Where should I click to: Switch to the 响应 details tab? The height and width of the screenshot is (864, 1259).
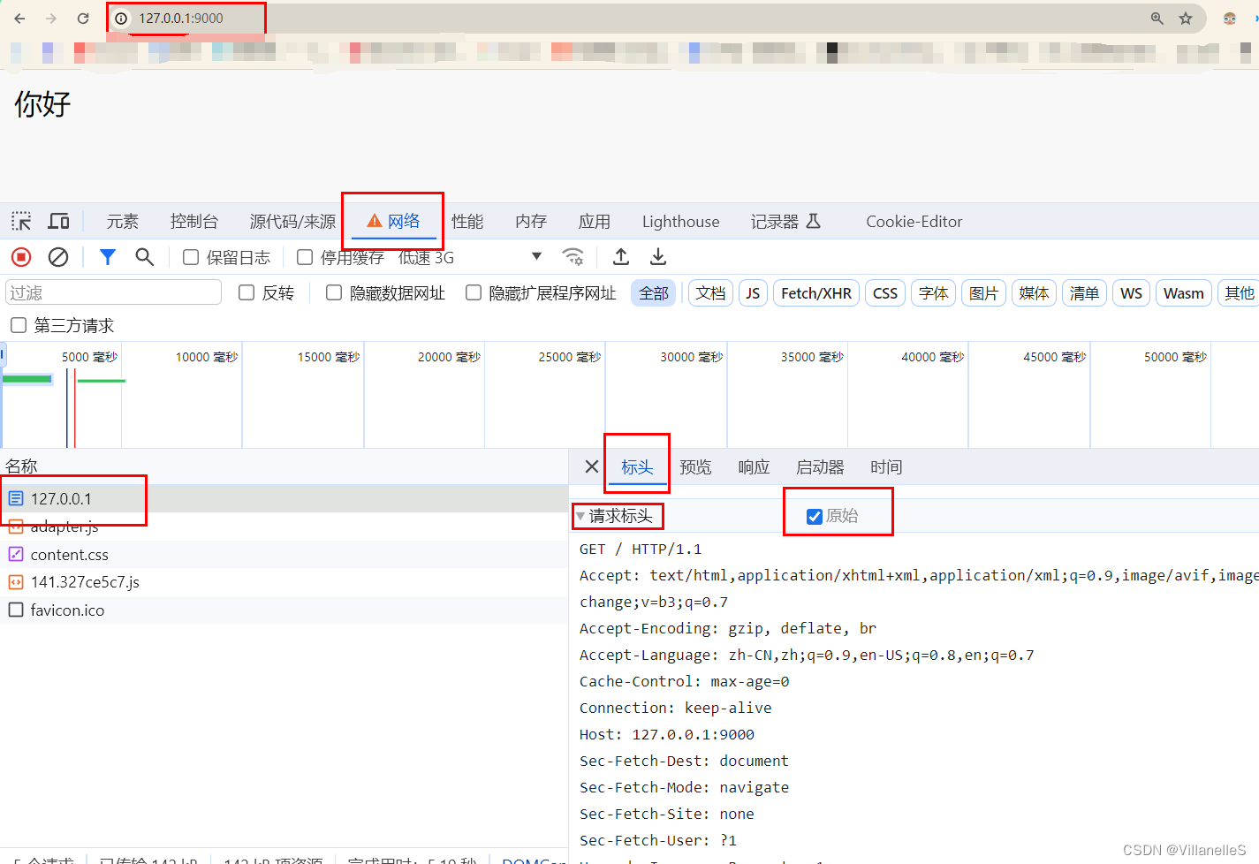coord(754,466)
